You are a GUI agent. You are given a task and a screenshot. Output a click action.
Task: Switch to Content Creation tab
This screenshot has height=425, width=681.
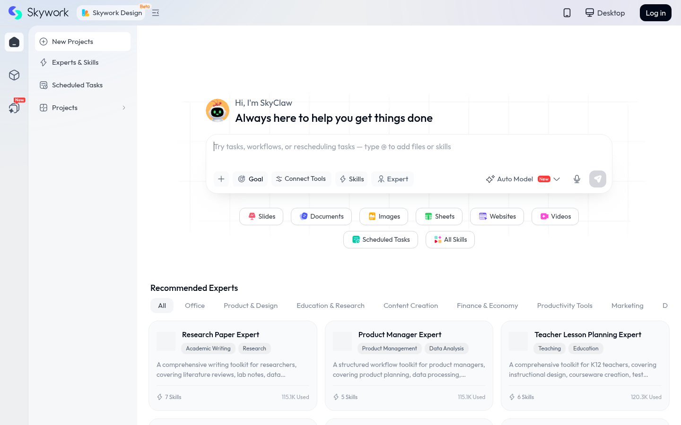point(410,306)
